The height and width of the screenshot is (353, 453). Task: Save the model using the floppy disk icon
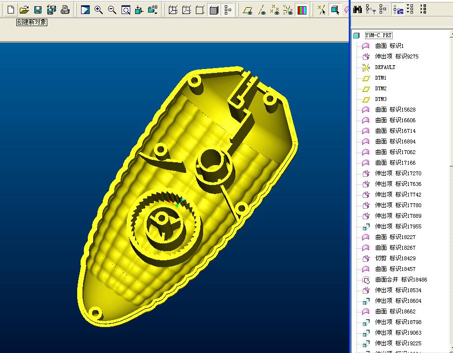[x=38, y=10]
